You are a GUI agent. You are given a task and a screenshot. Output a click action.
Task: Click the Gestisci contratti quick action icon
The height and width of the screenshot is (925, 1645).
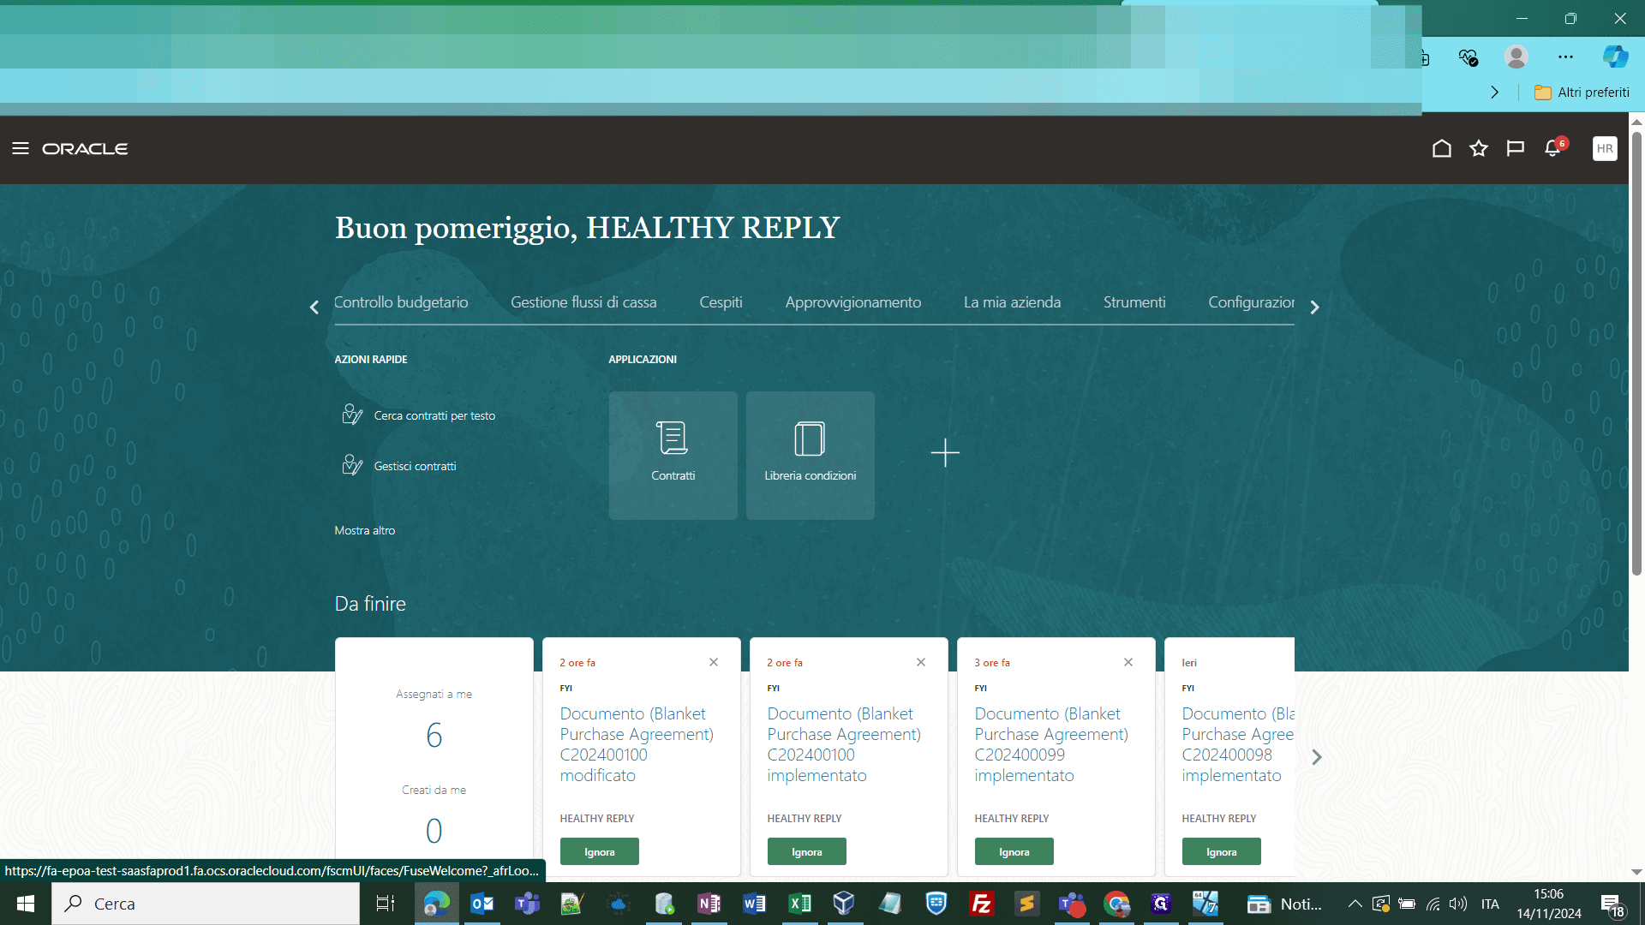[x=352, y=465]
